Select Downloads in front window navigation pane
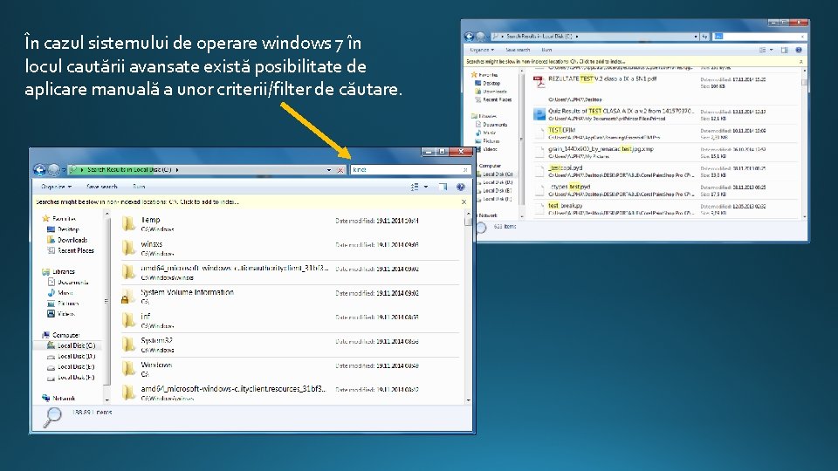Image resolution: width=838 pixels, height=471 pixels. pos(72,240)
